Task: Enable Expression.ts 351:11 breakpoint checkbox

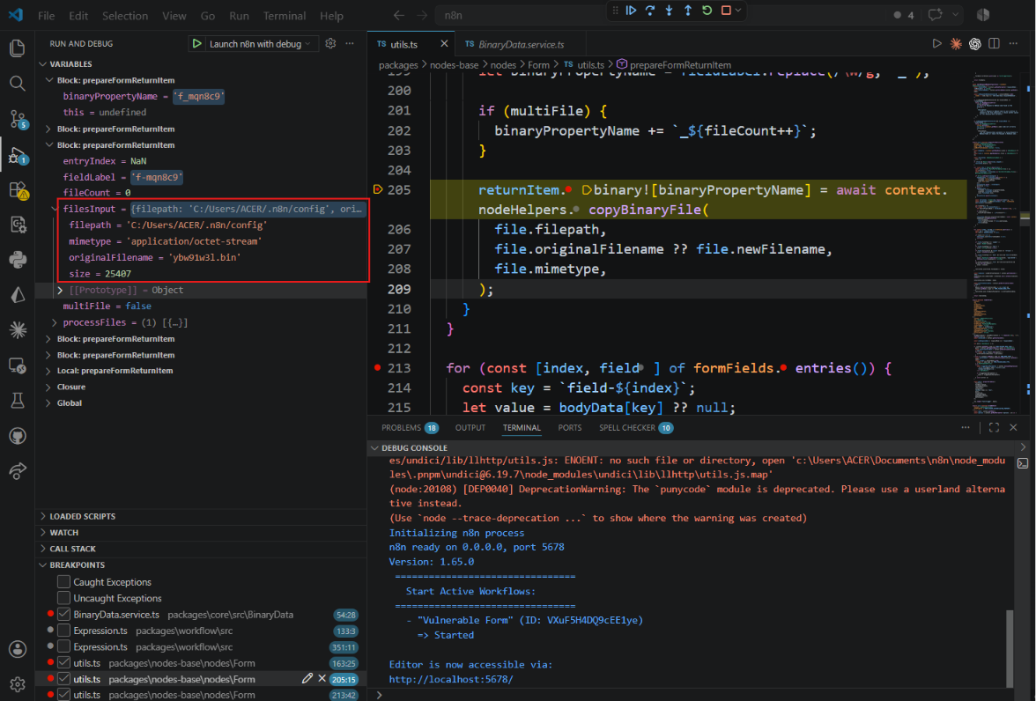Action: point(64,646)
